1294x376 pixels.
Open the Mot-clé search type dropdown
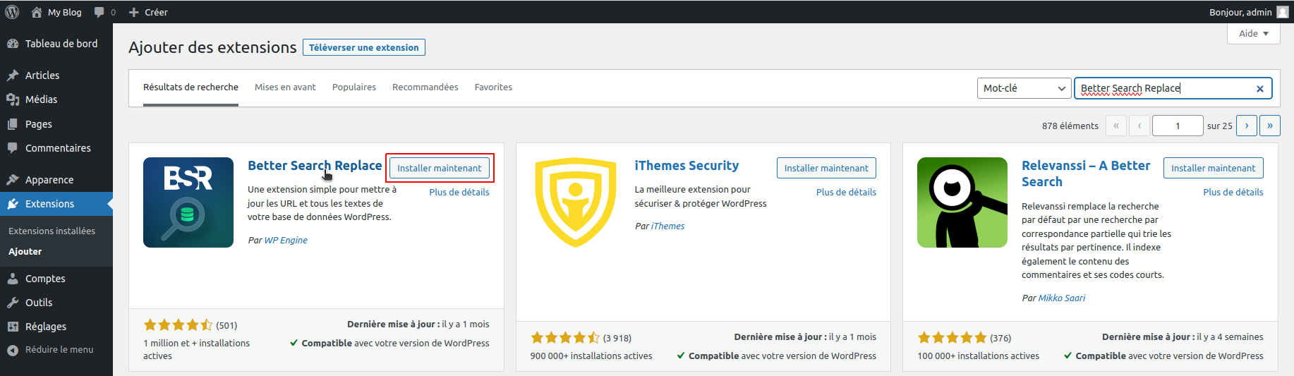[x=1024, y=88]
